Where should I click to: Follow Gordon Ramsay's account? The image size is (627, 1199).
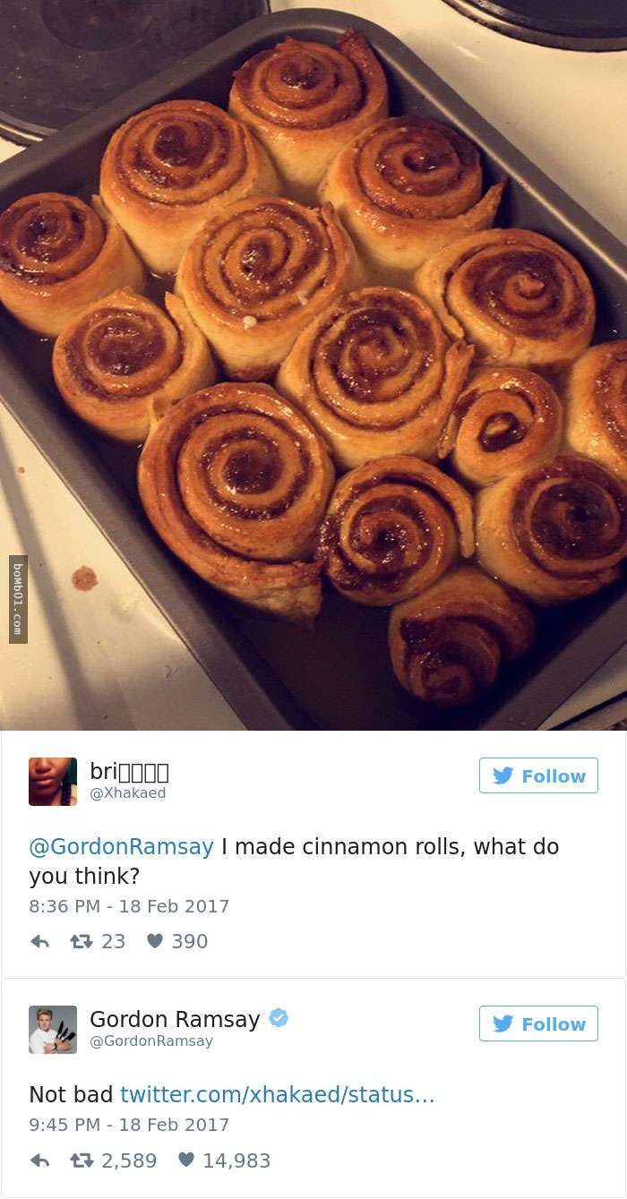point(538,1023)
